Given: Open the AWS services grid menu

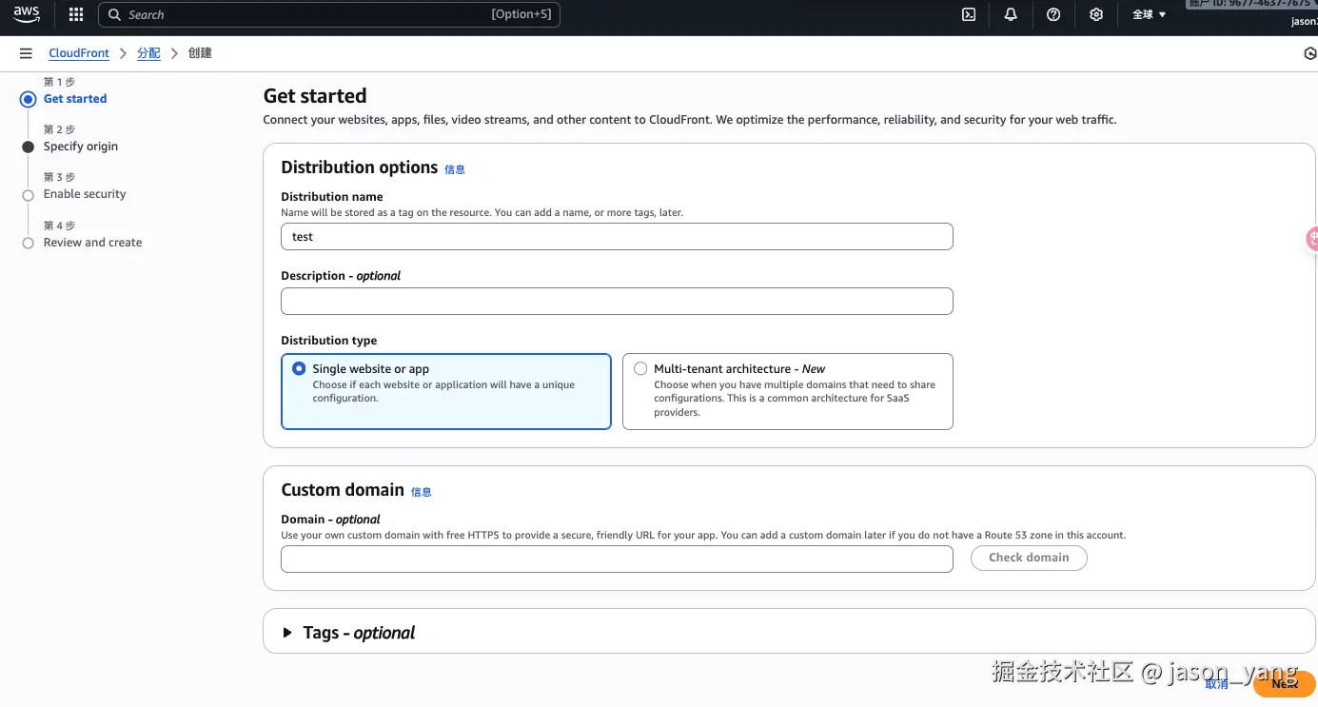Looking at the screenshot, I should point(76,14).
